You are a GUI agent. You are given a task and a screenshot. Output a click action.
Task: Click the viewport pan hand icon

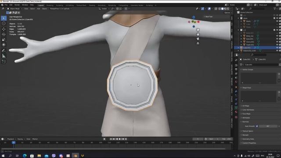tap(198, 34)
